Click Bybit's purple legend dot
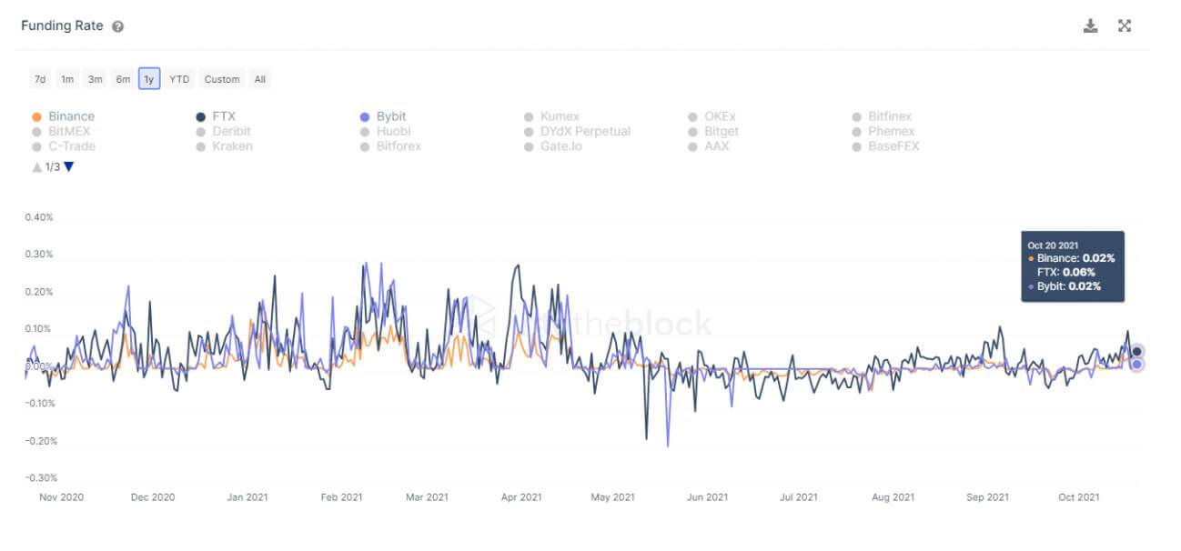Screen dimensions: 1181x551 [366, 116]
